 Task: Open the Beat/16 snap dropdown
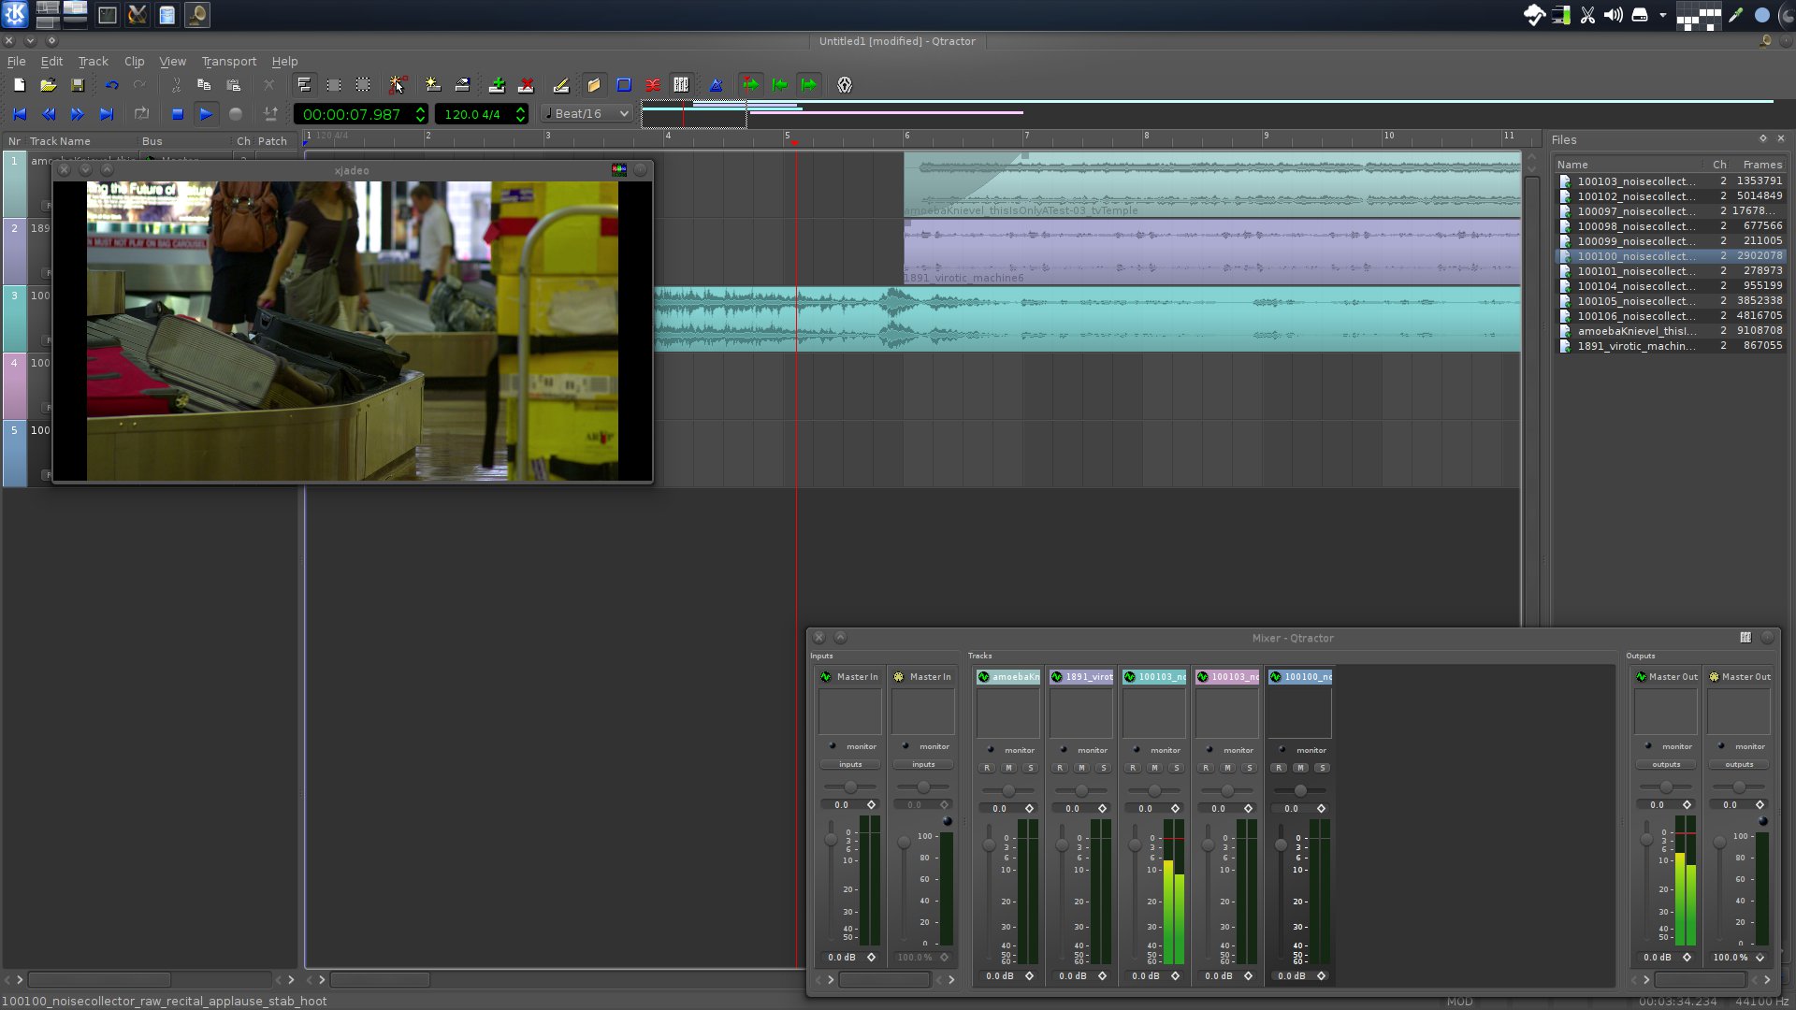pos(587,114)
